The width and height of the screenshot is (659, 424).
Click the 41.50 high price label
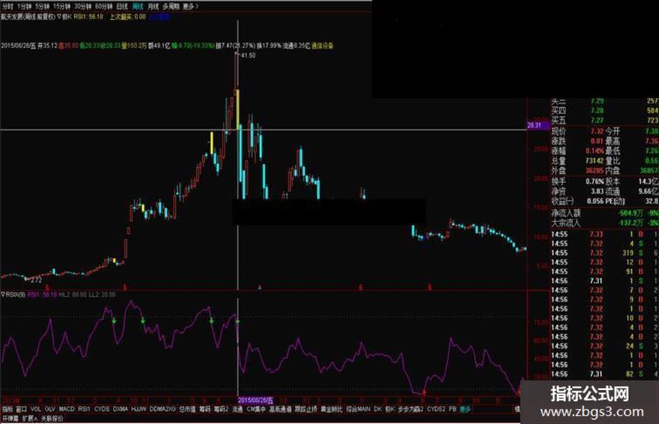[x=248, y=56]
